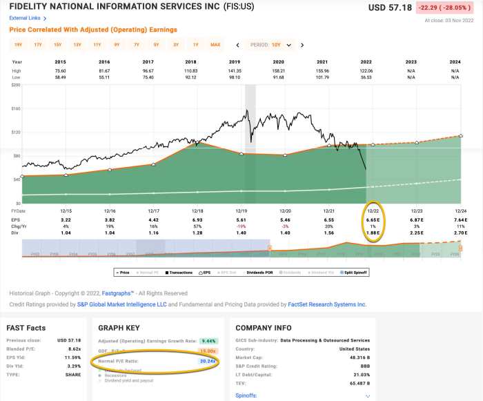Click the price change -22.29 (-28.05%) badge
The width and height of the screenshot is (483, 401).
pyautogui.click(x=445, y=8)
